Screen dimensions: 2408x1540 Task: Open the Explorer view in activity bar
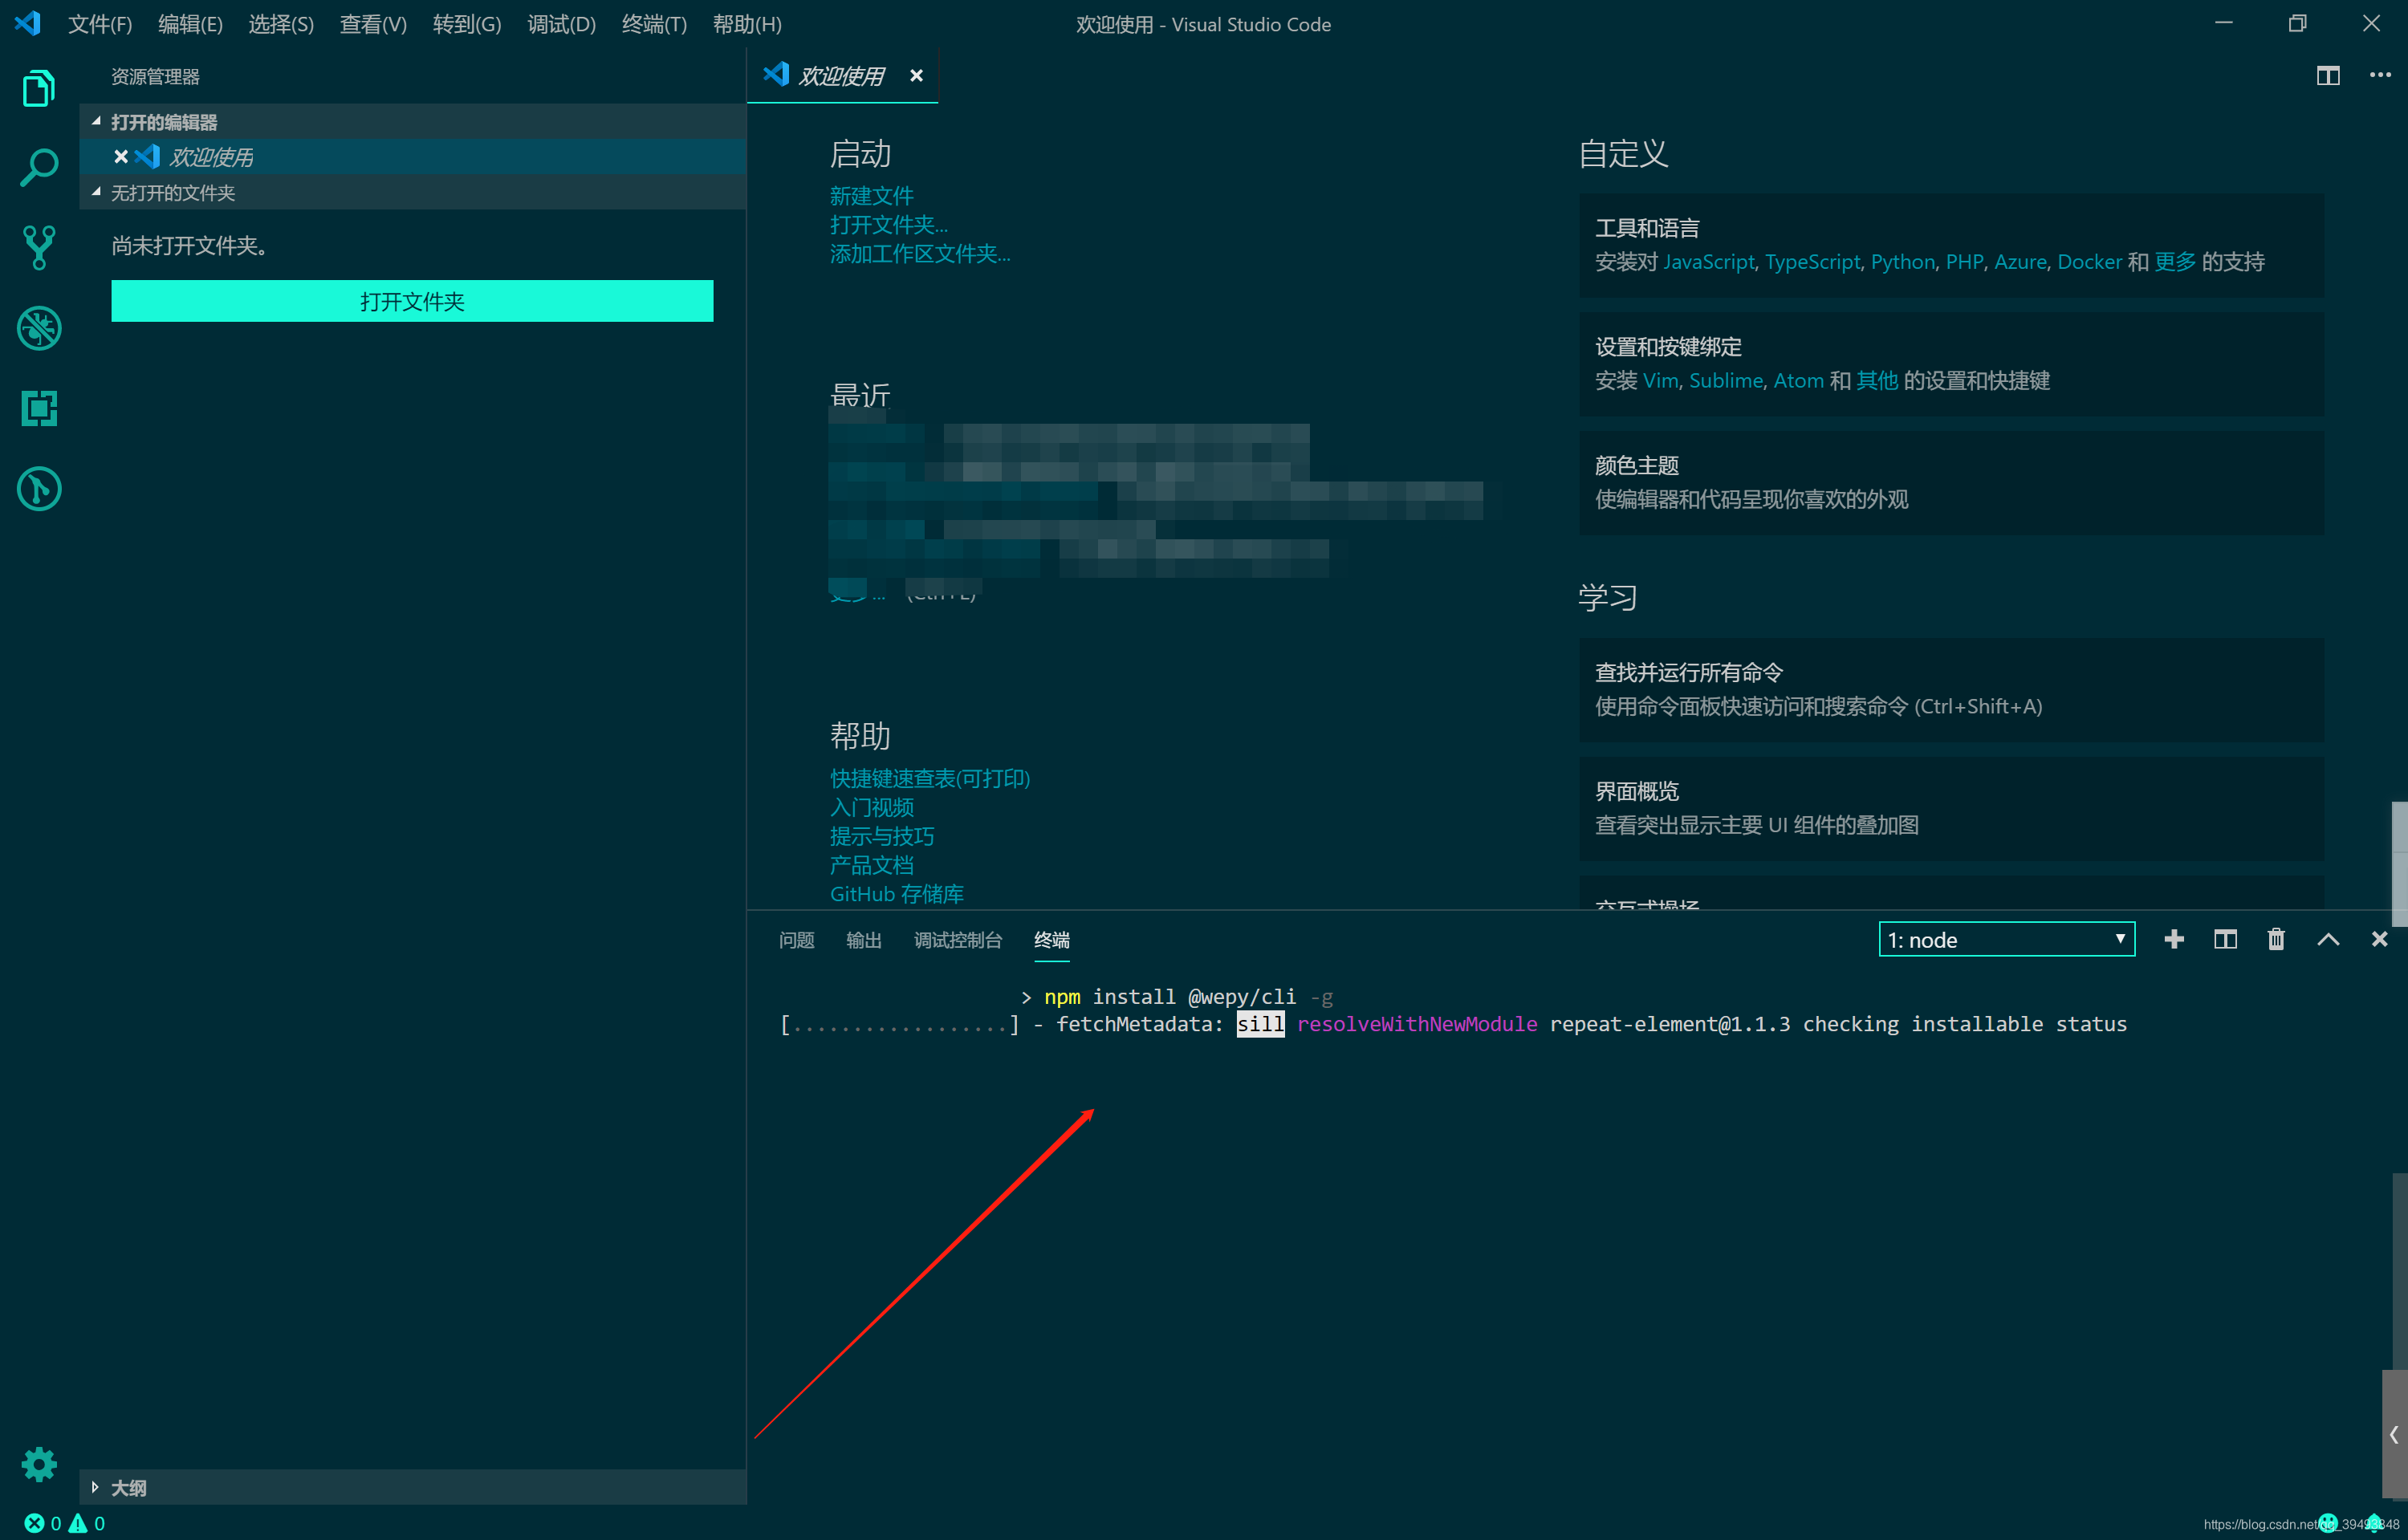pyautogui.click(x=39, y=88)
